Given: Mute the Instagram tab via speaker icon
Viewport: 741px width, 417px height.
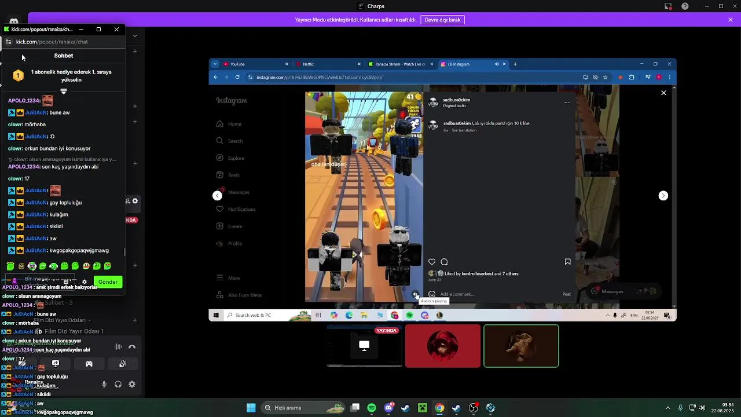Looking at the screenshot, I should click(497, 64).
